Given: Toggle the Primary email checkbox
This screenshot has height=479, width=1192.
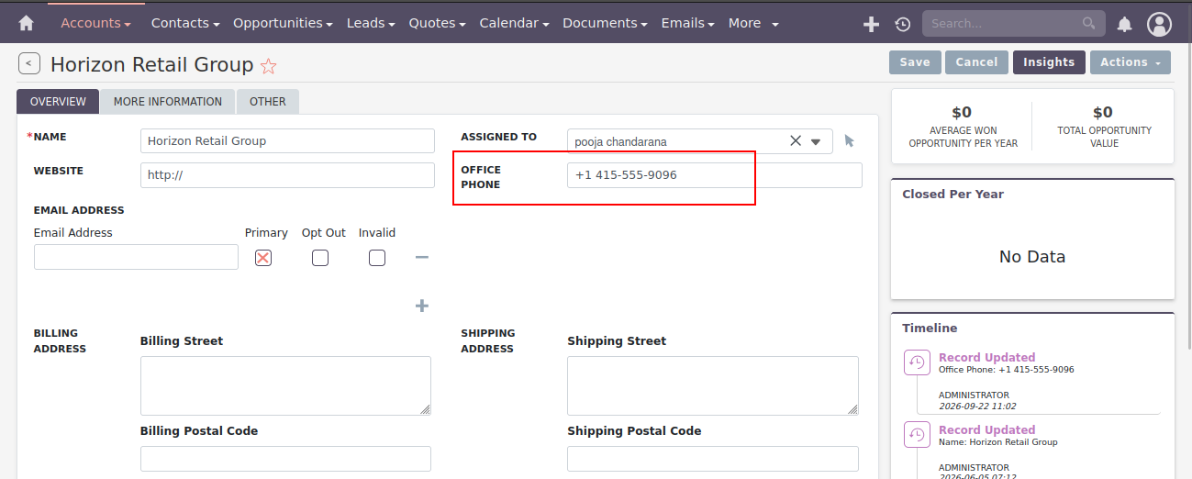Looking at the screenshot, I should point(263,258).
